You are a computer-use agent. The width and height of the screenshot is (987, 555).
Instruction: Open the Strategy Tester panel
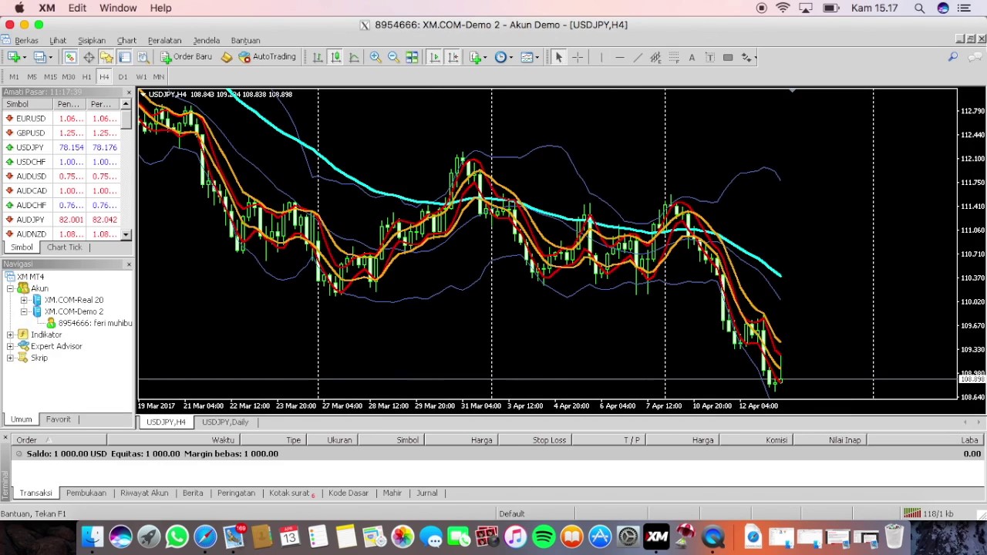pos(143,57)
